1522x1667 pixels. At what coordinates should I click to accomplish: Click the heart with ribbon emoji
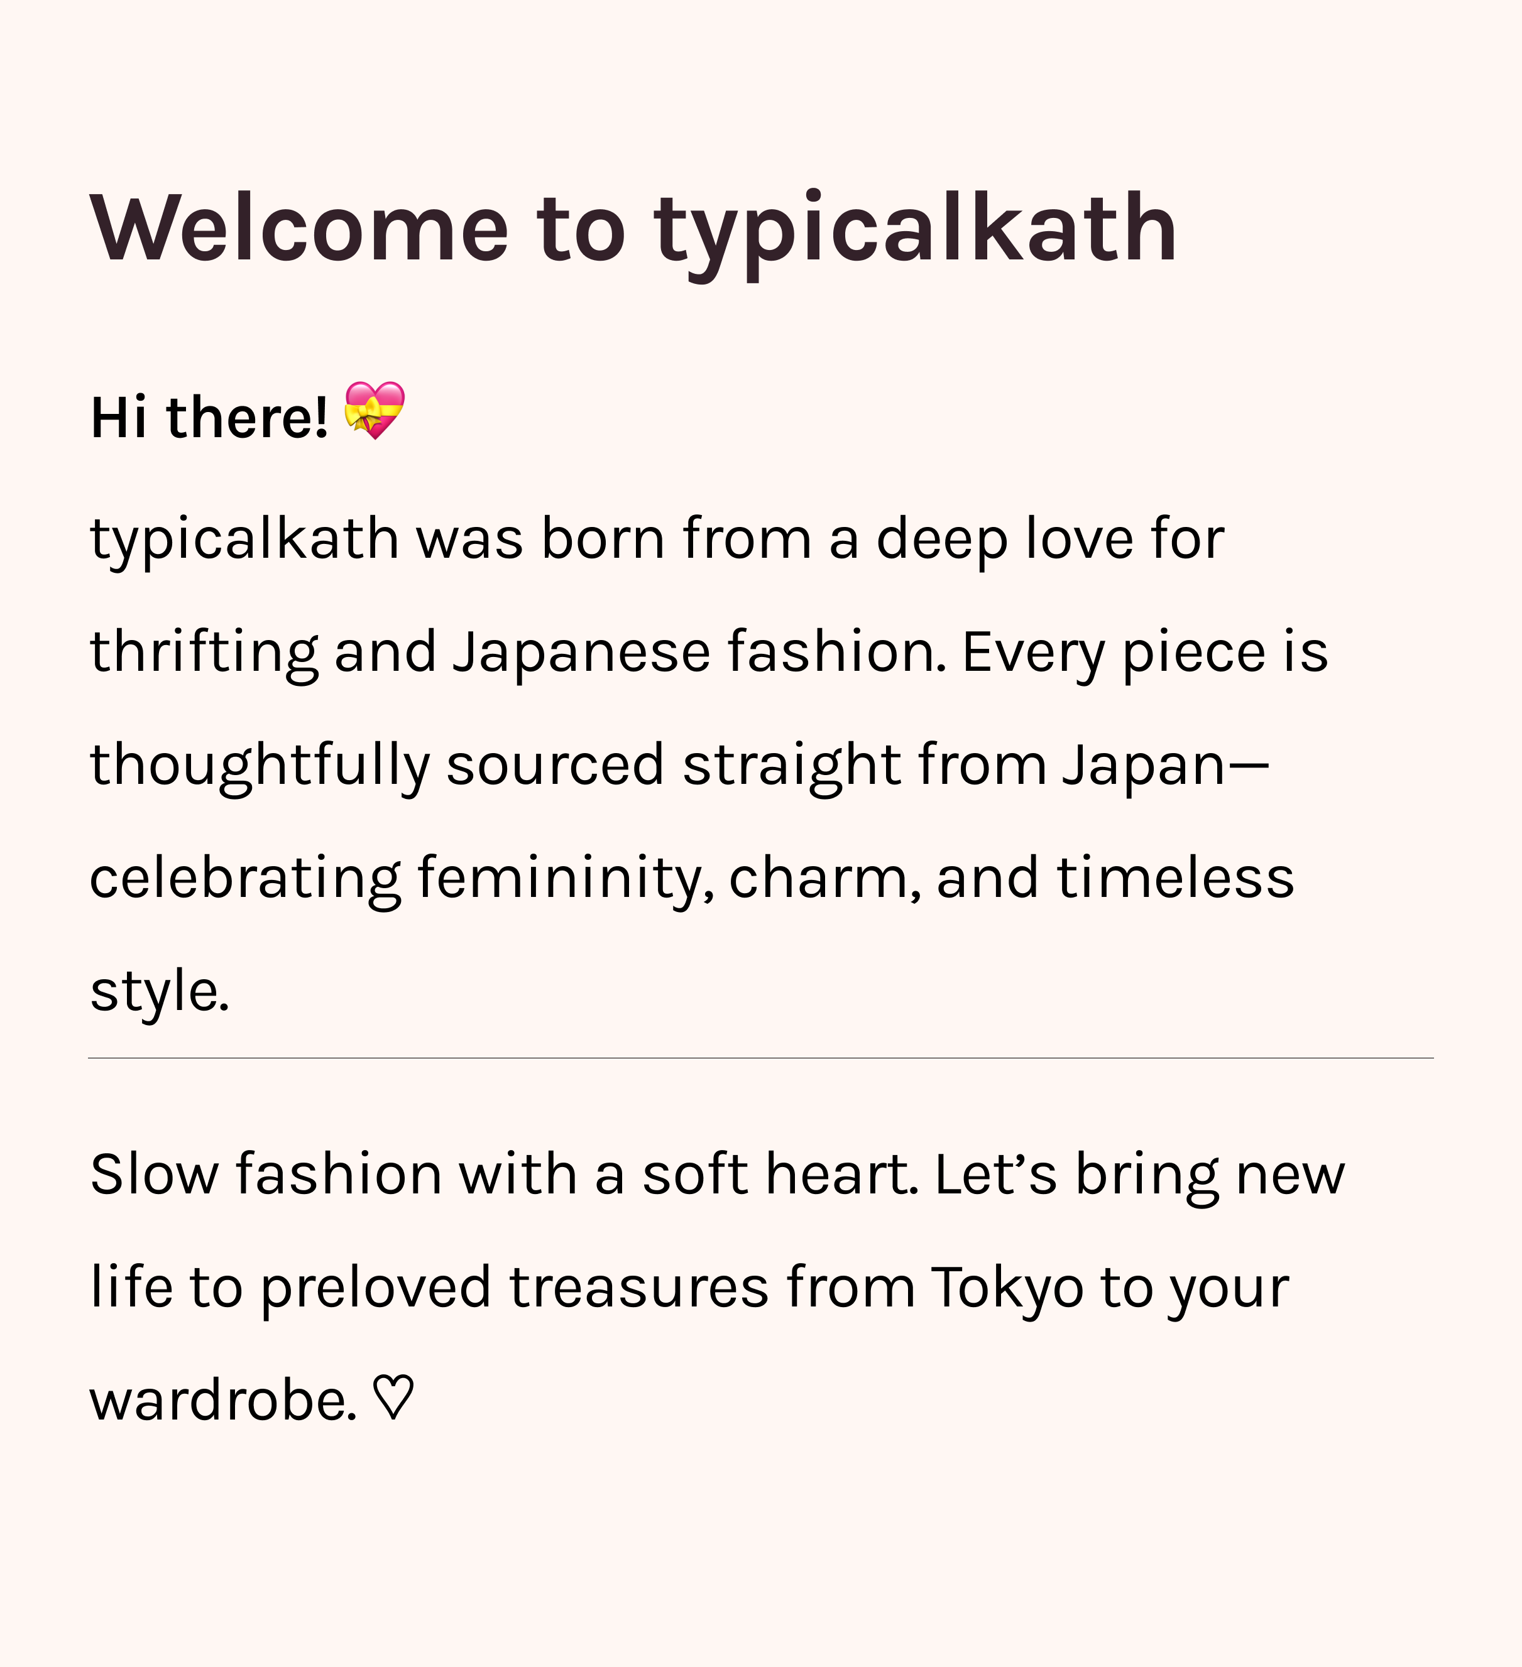tap(375, 410)
